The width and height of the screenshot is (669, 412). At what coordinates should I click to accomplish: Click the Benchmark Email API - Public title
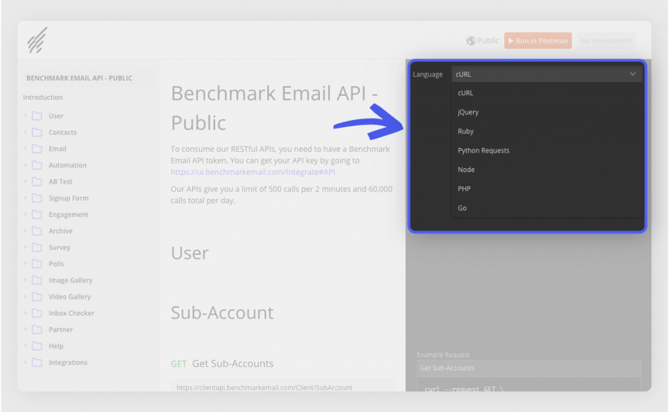(274, 108)
